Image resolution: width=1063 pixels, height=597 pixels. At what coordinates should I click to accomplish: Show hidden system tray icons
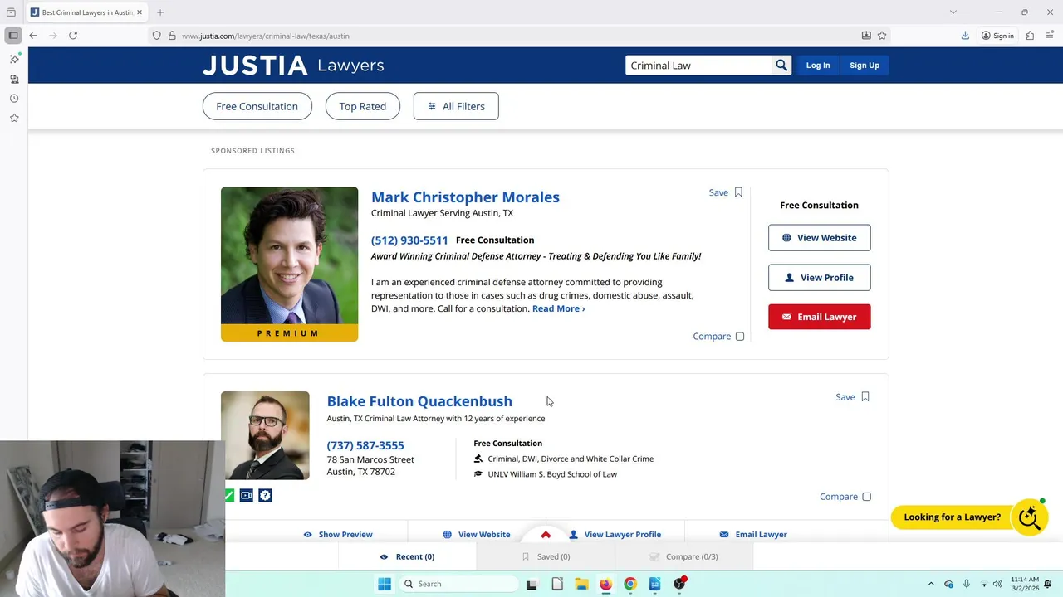pos(931,584)
